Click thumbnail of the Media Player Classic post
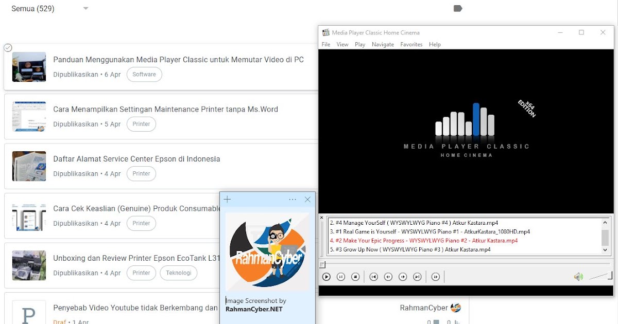This screenshot has width=618, height=324. 29,67
